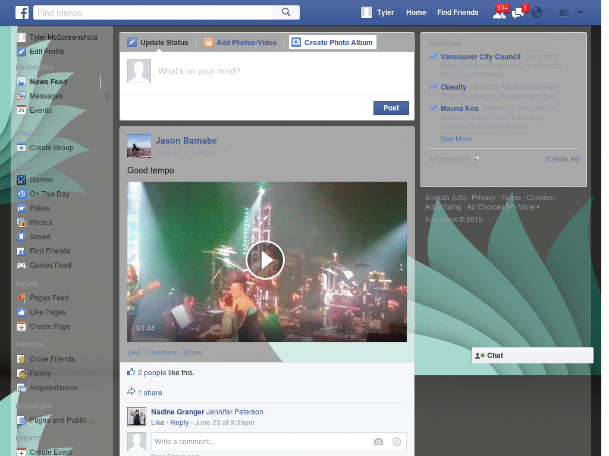Screen dimensions: 609x456
Task: Open Find Friends in top navigation
Action: (x=457, y=12)
